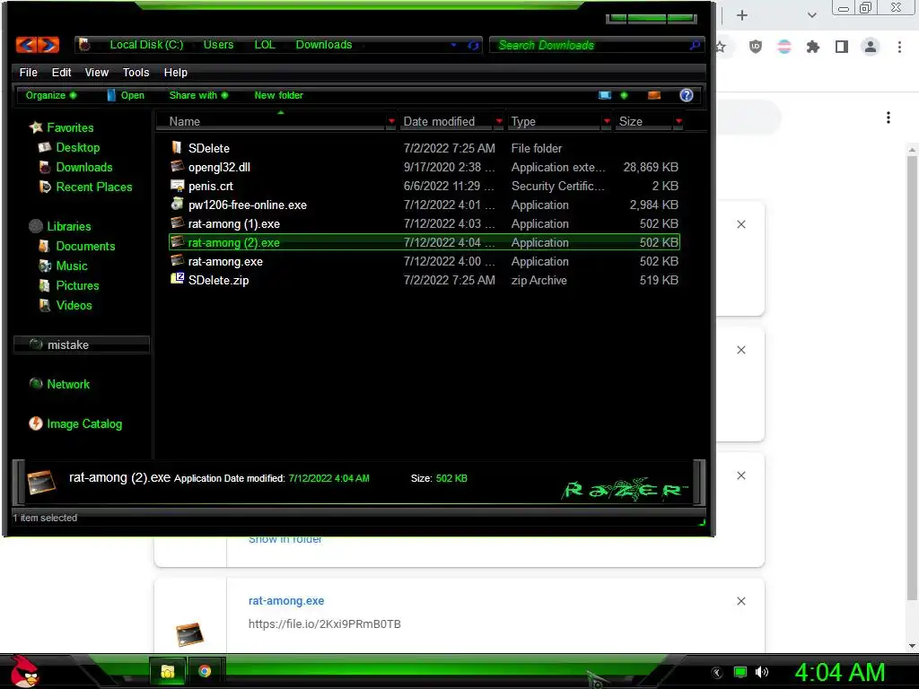919x689 pixels.
Task: Select the opengl32.dll file icon
Action: coord(177,166)
